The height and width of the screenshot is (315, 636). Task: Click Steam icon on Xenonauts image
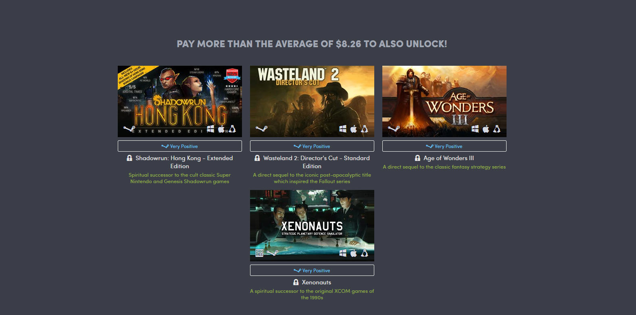tap(273, 253)
